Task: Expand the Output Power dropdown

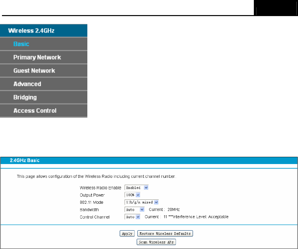Action: [x=132, y=195]
